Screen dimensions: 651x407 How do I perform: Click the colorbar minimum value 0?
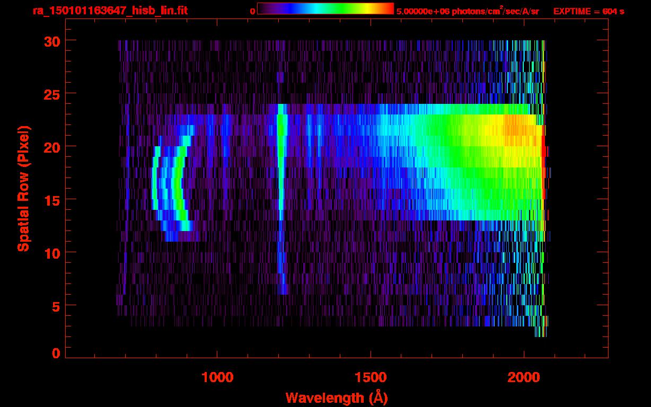252,11
